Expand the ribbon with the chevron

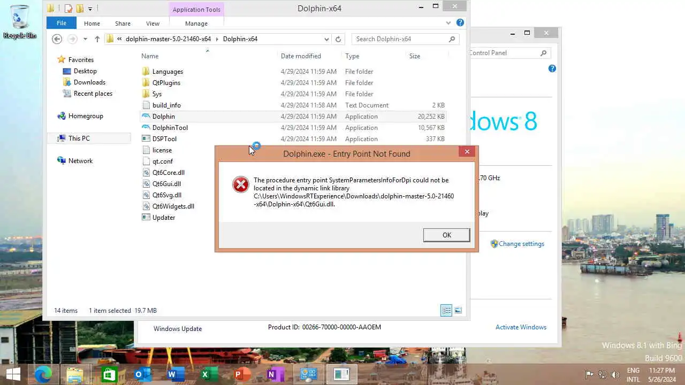coord(448,23)
